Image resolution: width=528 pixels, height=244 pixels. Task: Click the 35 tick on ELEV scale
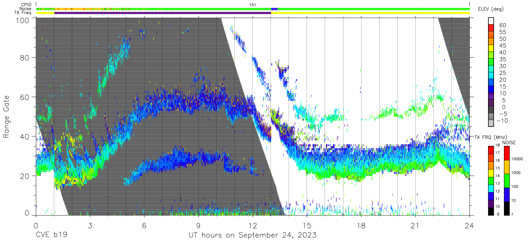[x=502, y=59]
